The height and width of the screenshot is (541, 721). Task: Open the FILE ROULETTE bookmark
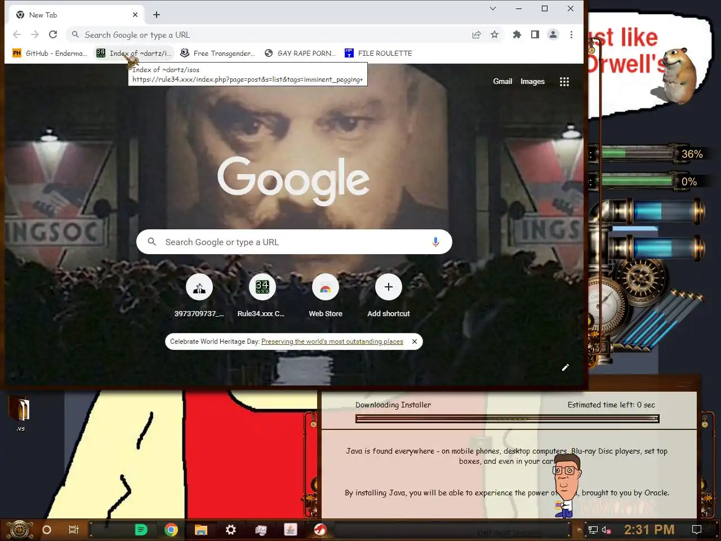click(x=379, y=53)
